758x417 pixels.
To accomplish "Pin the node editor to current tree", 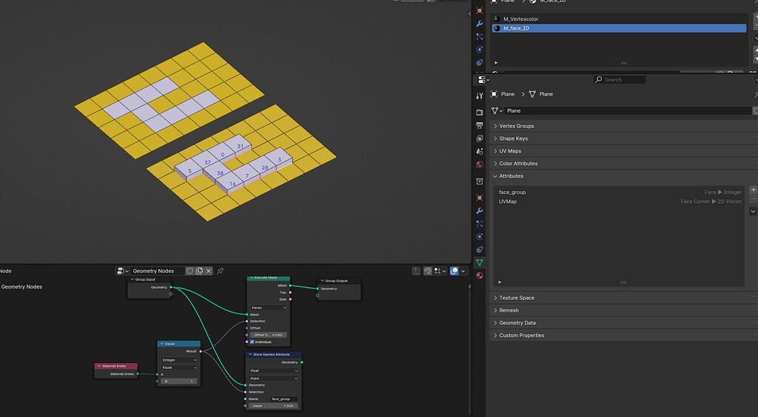I will tap(220, 271).
